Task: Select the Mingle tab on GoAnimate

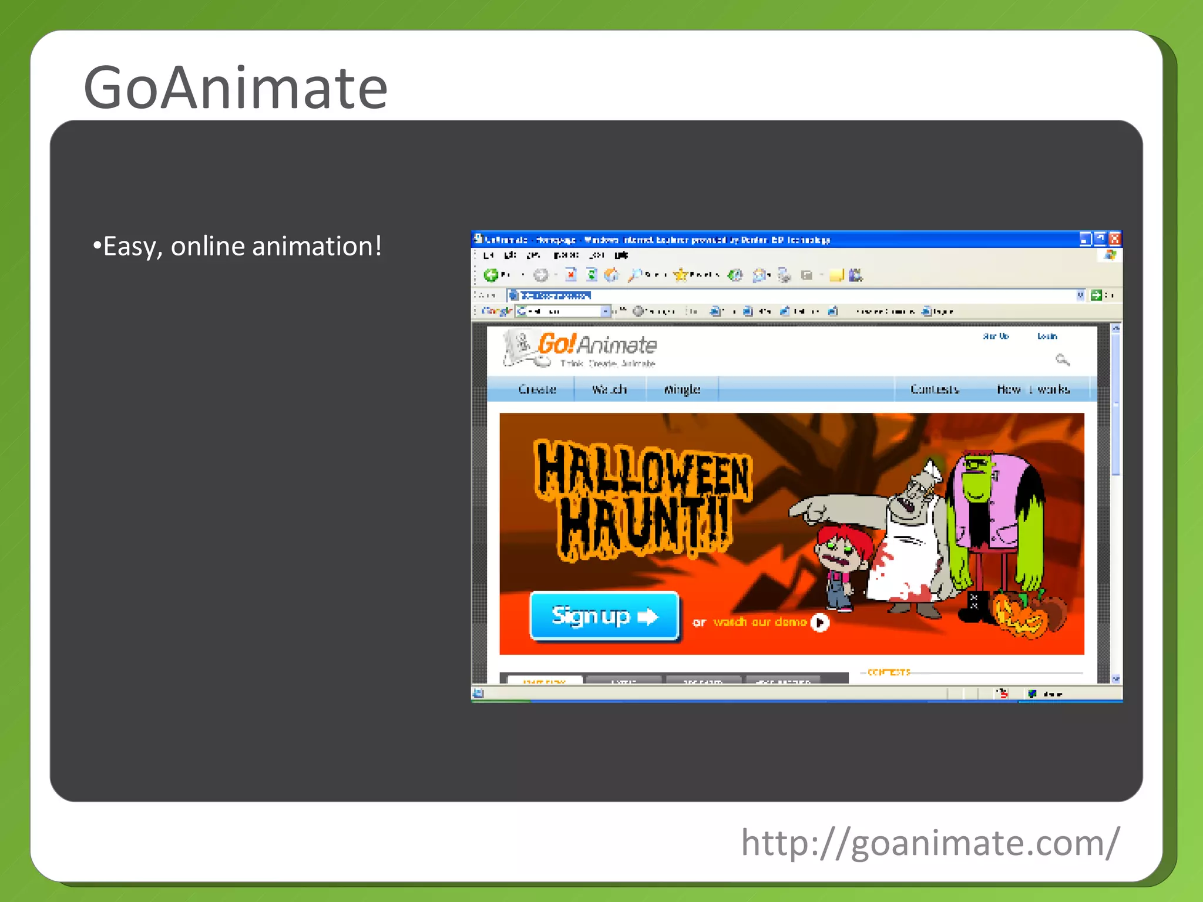Action: pos(682,389)
